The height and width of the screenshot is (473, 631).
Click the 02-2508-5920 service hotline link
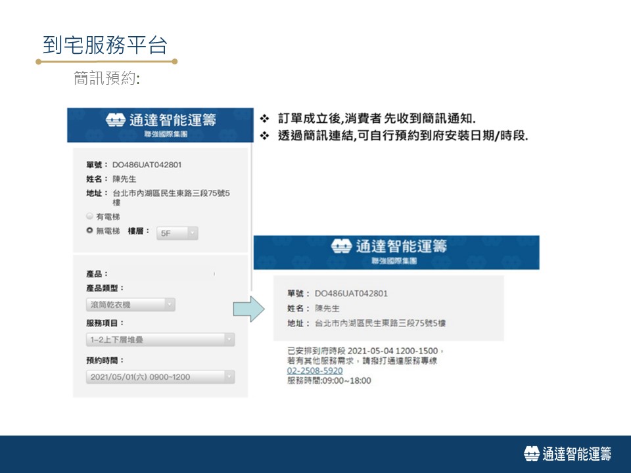(315, 371)
